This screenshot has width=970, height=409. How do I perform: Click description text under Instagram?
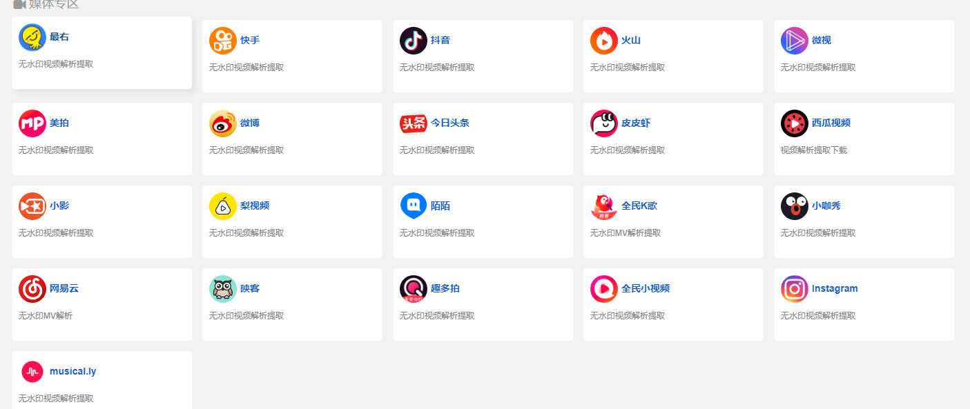(818, 316)
